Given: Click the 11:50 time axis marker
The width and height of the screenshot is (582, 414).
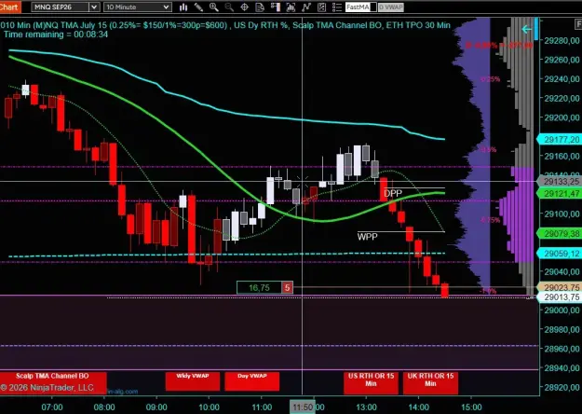Looking at the screenshot, I should (x=302, y=407).
